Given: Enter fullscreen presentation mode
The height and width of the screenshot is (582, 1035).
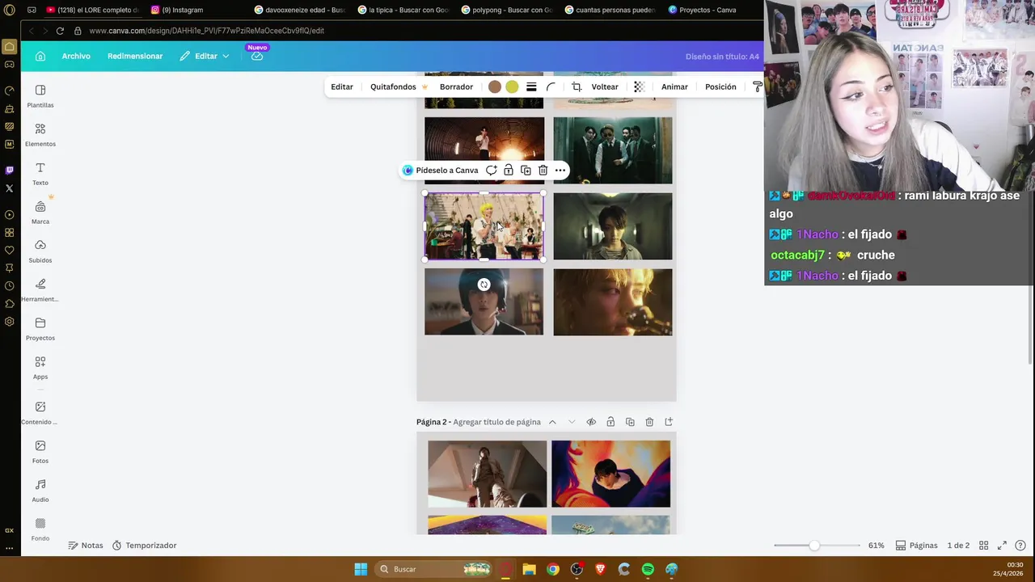Looking at the screenshot, I should (1002, 546).
